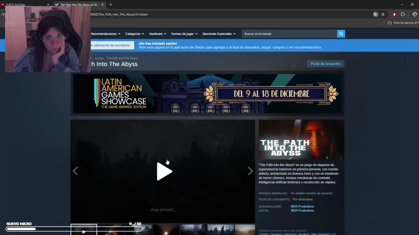Click the 'Por anunciarse' release date text
Viewport: 419px width, 235px height.
(x=302, y=199)
